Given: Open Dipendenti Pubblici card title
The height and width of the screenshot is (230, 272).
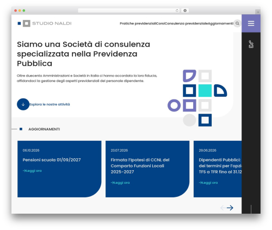Looking at the screenshot, I should (220, 166).
